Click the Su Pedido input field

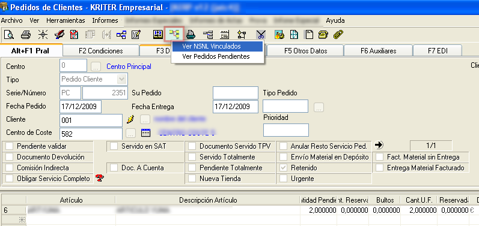[236, 93]
